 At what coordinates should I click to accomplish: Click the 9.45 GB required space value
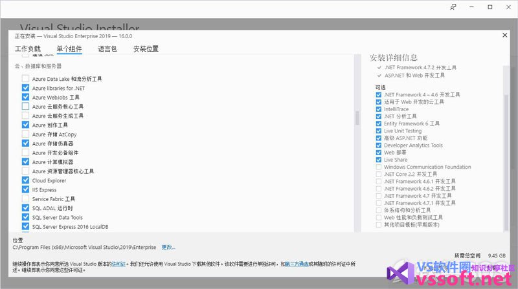click(497, 255)
